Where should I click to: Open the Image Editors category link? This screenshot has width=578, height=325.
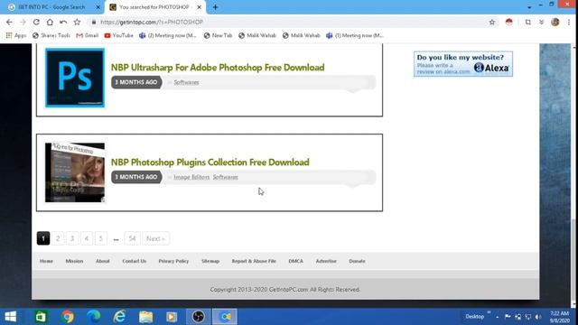191,177
